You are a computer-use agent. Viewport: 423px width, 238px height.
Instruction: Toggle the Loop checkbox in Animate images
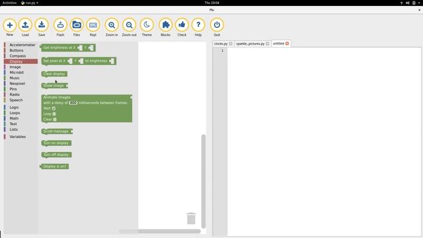pos(54,114)
